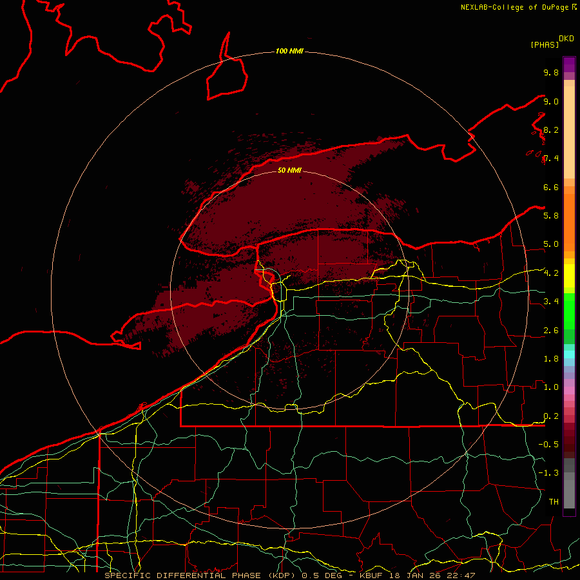This screenshot has height=580, width=580.
Task: Click the -1.3 scale value
Action: click(x=548, y=473)
